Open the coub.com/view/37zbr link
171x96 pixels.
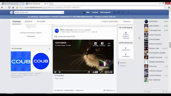pyautogui.click(x=65, y=37)
